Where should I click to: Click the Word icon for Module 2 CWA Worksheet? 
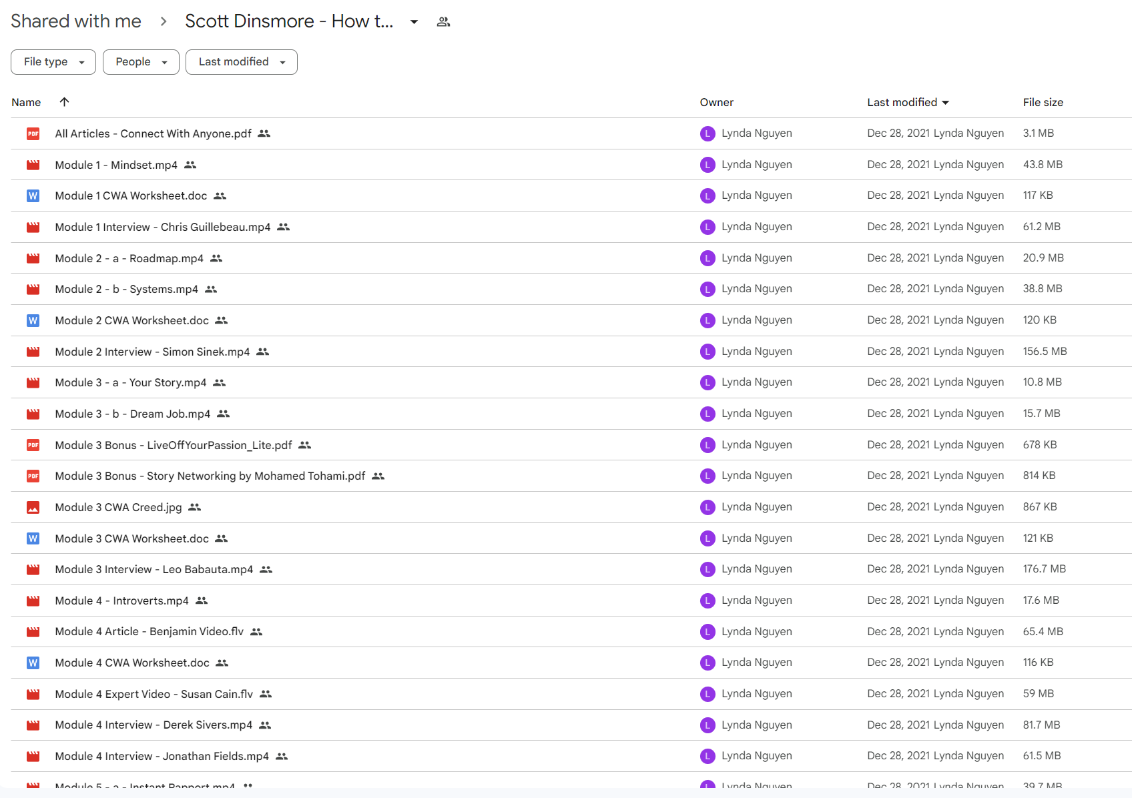(x=33, y=320)
